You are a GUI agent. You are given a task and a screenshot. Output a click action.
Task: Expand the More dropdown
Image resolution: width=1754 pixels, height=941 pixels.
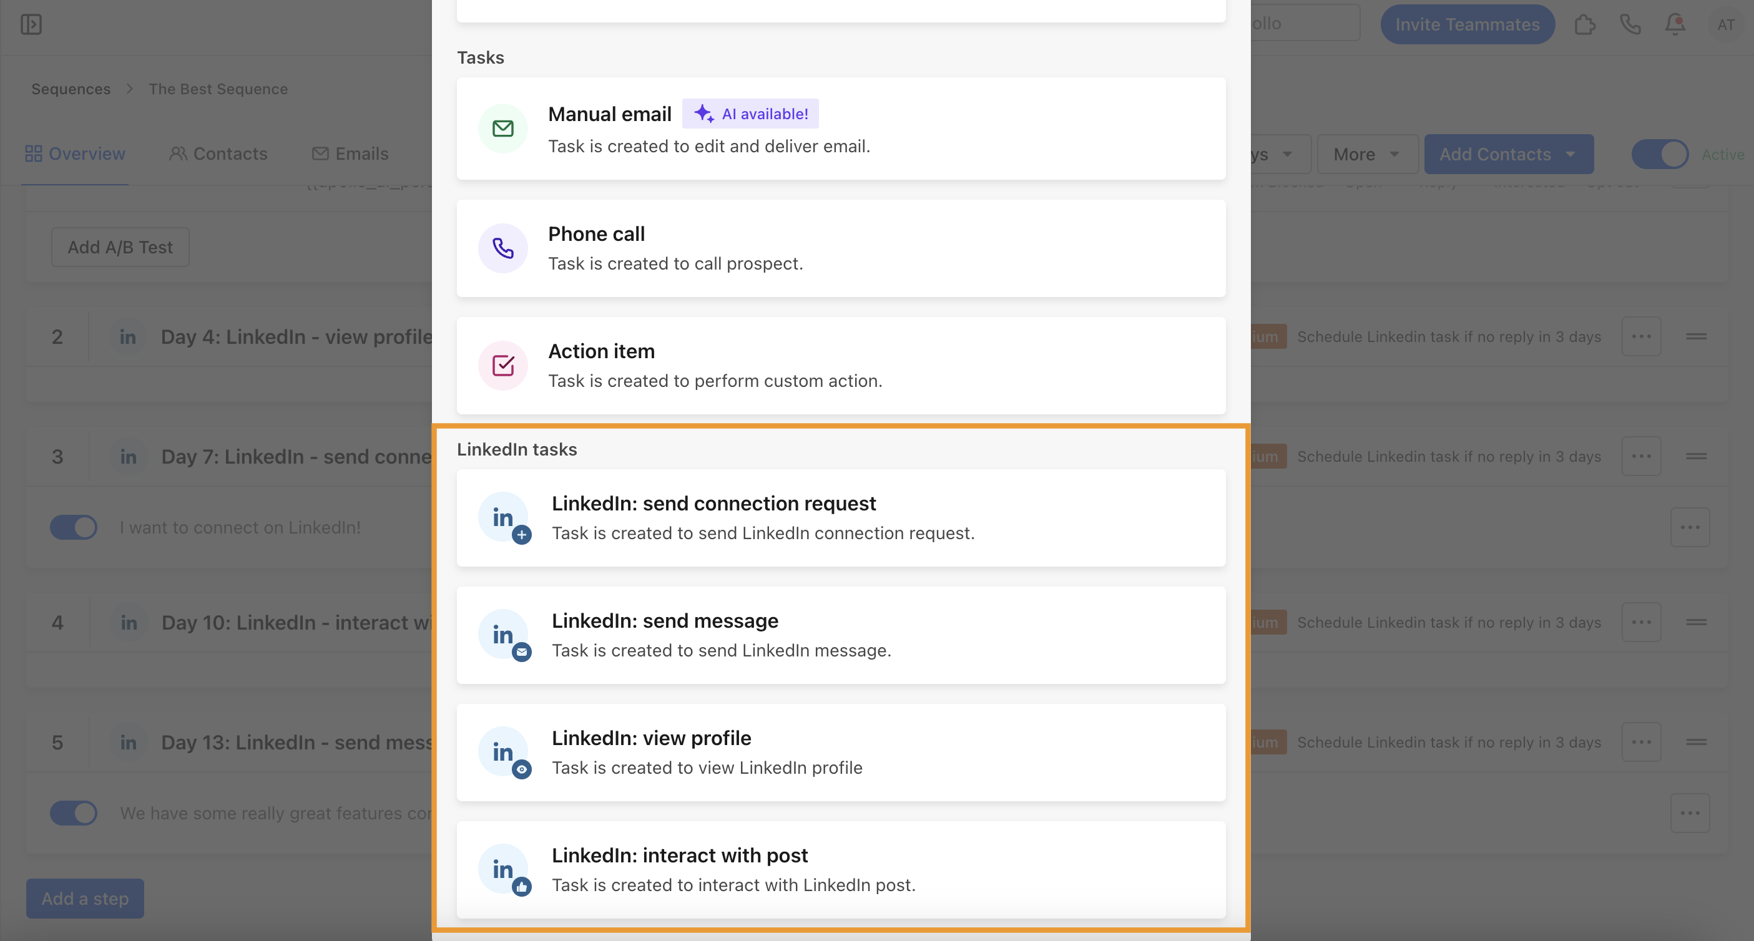1366,154
